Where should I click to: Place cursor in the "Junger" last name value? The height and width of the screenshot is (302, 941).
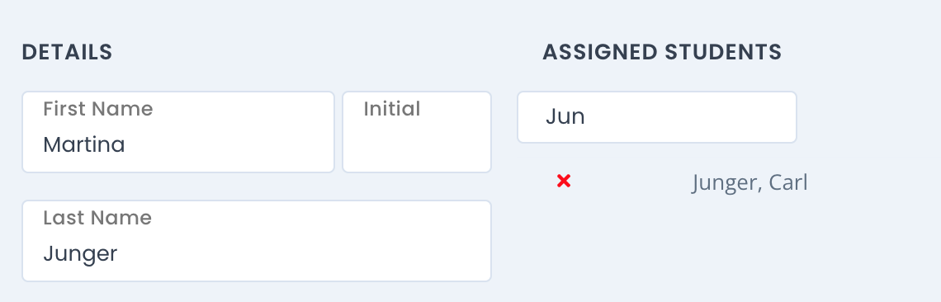(80, 254)
